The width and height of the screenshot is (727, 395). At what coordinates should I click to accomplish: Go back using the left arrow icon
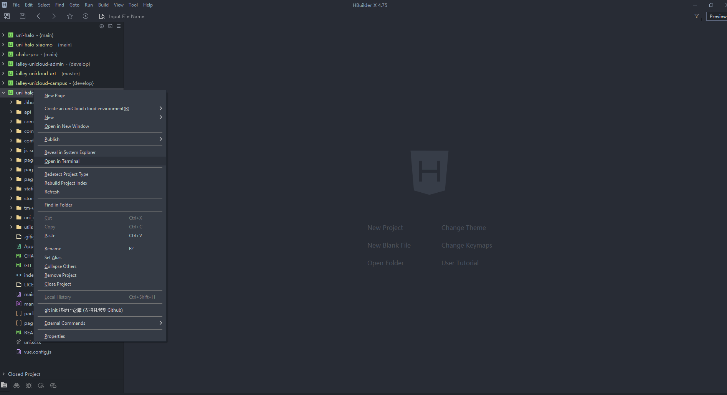(x=38, y=16)
